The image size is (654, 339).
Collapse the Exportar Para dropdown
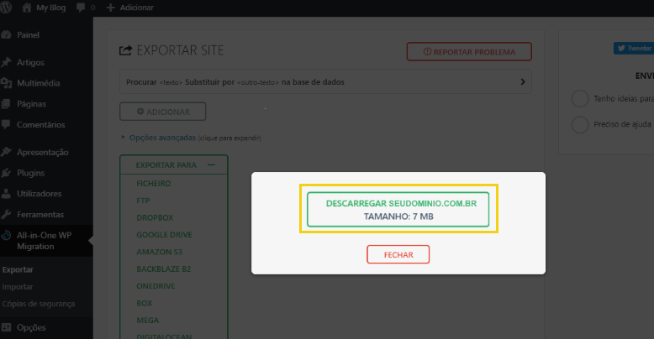(211, 165)
